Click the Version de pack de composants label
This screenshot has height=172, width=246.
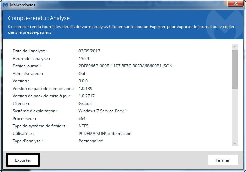(43, 88)
